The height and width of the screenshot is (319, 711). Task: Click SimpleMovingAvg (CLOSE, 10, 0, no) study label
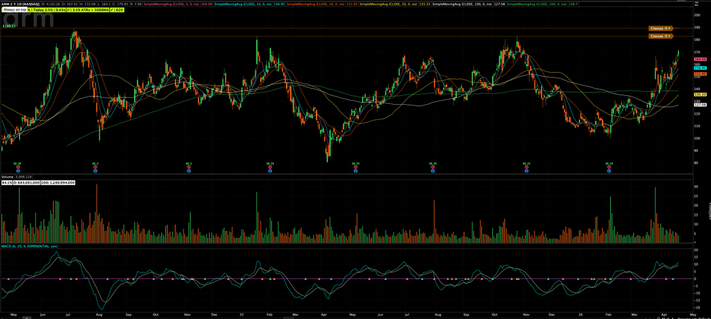coord(242,4)
